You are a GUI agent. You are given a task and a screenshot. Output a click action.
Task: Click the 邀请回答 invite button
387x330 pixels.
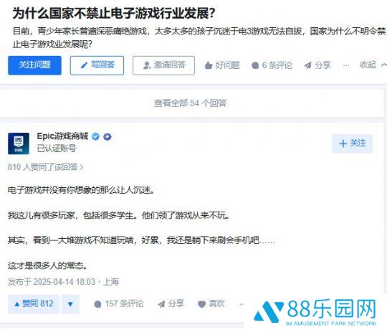pos(163,65)
